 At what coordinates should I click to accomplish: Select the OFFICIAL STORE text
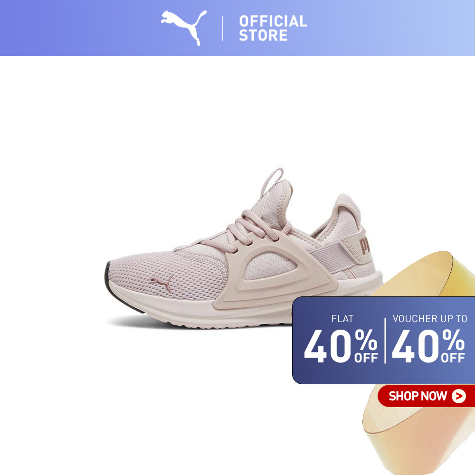pos(273,28)
